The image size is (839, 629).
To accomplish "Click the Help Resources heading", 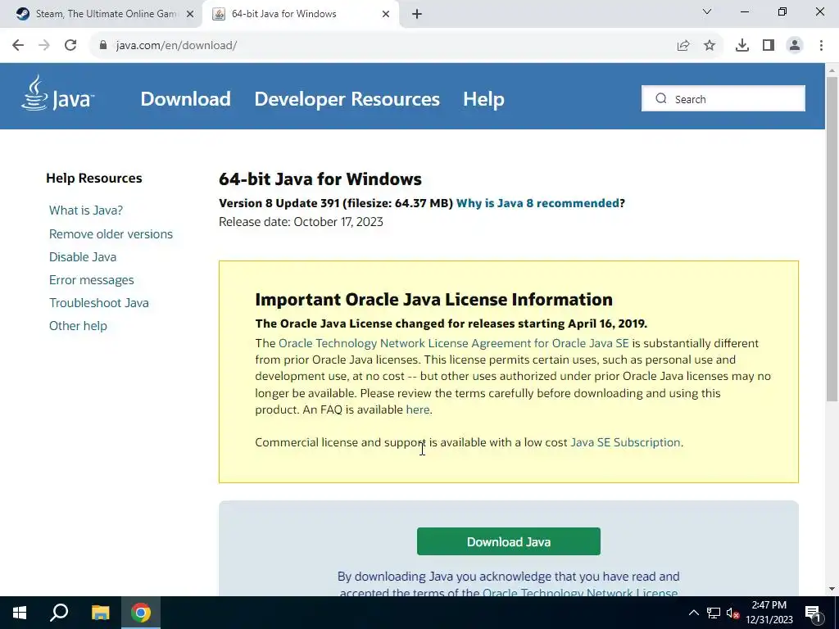I will coord(94,178).
